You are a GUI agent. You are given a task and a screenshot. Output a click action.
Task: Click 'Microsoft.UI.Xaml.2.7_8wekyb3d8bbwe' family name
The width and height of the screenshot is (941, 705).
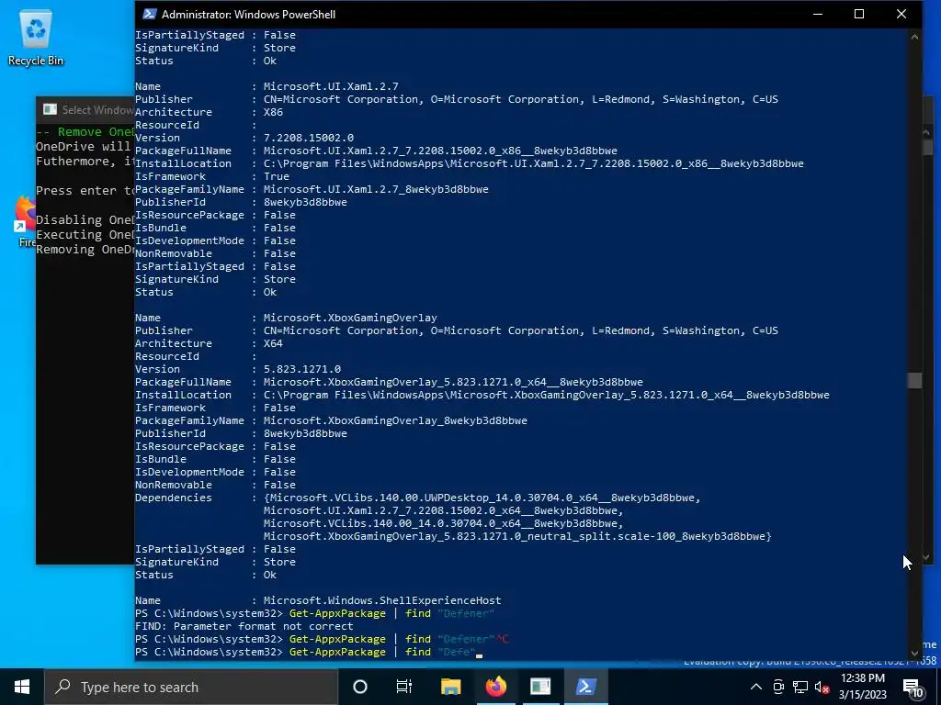click(376, 189)
